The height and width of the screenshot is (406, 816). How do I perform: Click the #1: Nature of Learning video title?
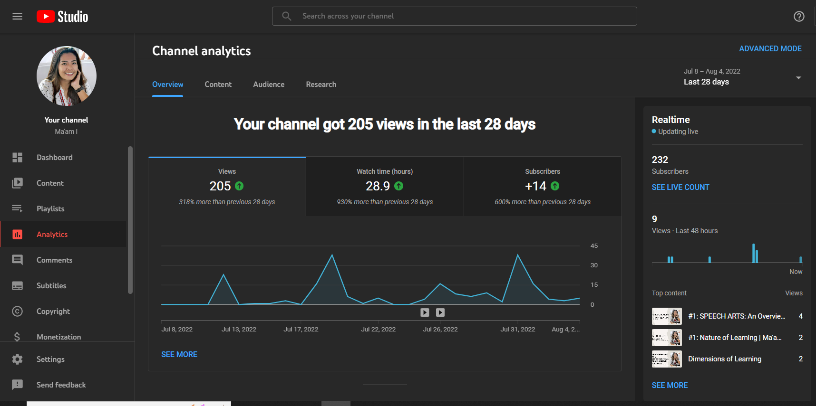pos(735,338)
